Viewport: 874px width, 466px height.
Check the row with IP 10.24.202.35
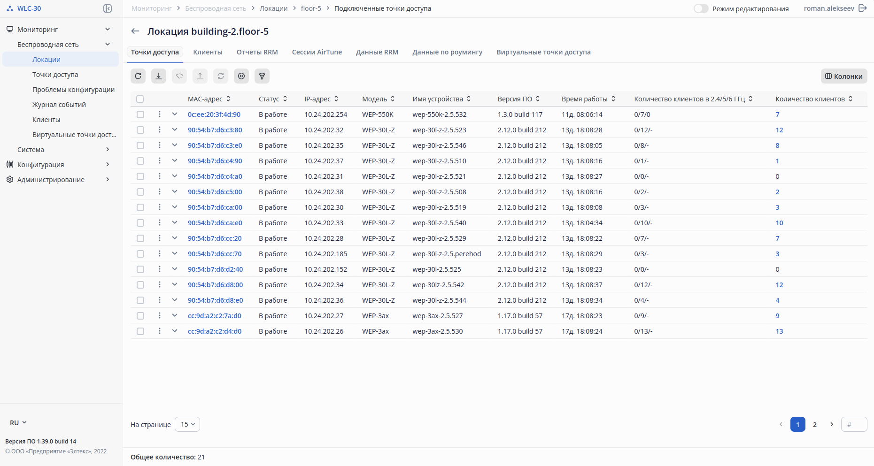(140, 145)
